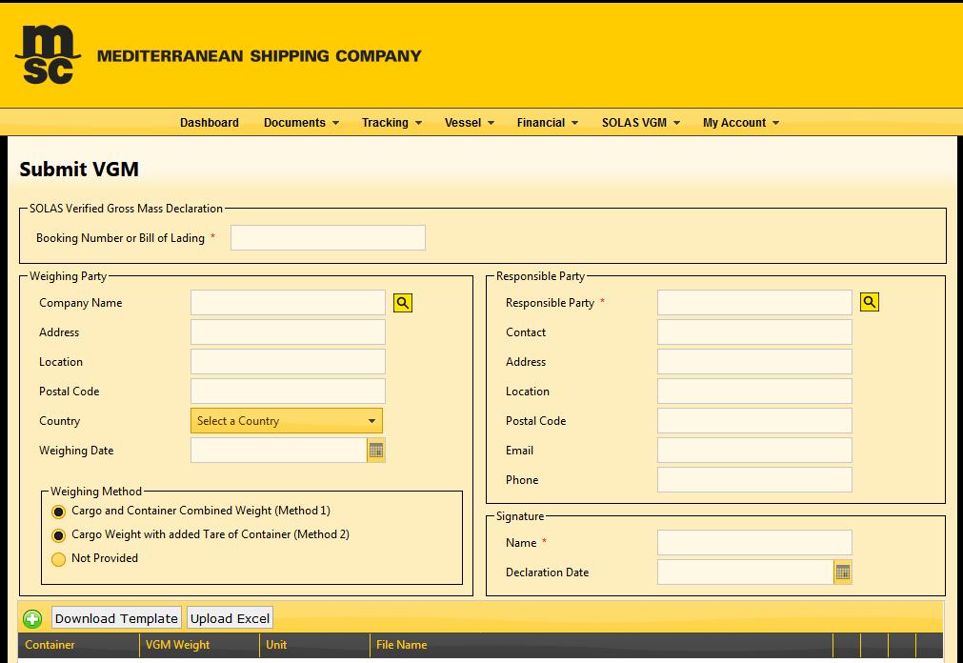The image size is (963, 663).
Task: Expand the Financial menu
Action: (x=547, y=122)
